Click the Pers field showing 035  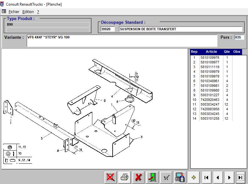tap(238, 37)
